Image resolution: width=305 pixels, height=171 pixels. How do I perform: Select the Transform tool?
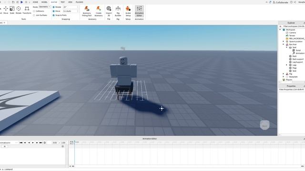click(27, 10)
